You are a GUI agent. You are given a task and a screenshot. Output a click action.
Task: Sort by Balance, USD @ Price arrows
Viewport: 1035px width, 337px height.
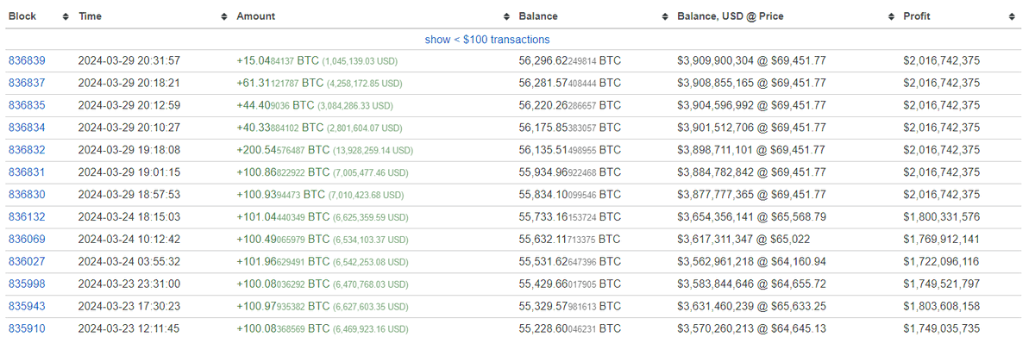tap(891, 16)
